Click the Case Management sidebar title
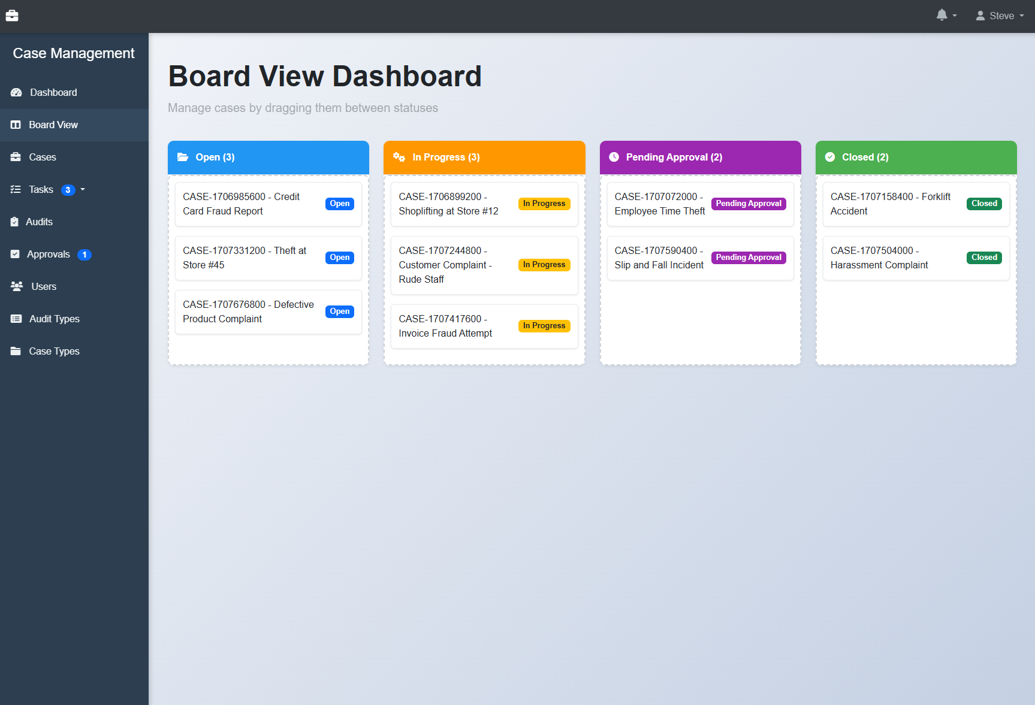The height and width of the screenshot is (705, 1035). [74, 53]
